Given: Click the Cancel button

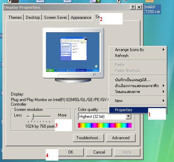Looking at the screenshot, I should [x=99, y=152].
